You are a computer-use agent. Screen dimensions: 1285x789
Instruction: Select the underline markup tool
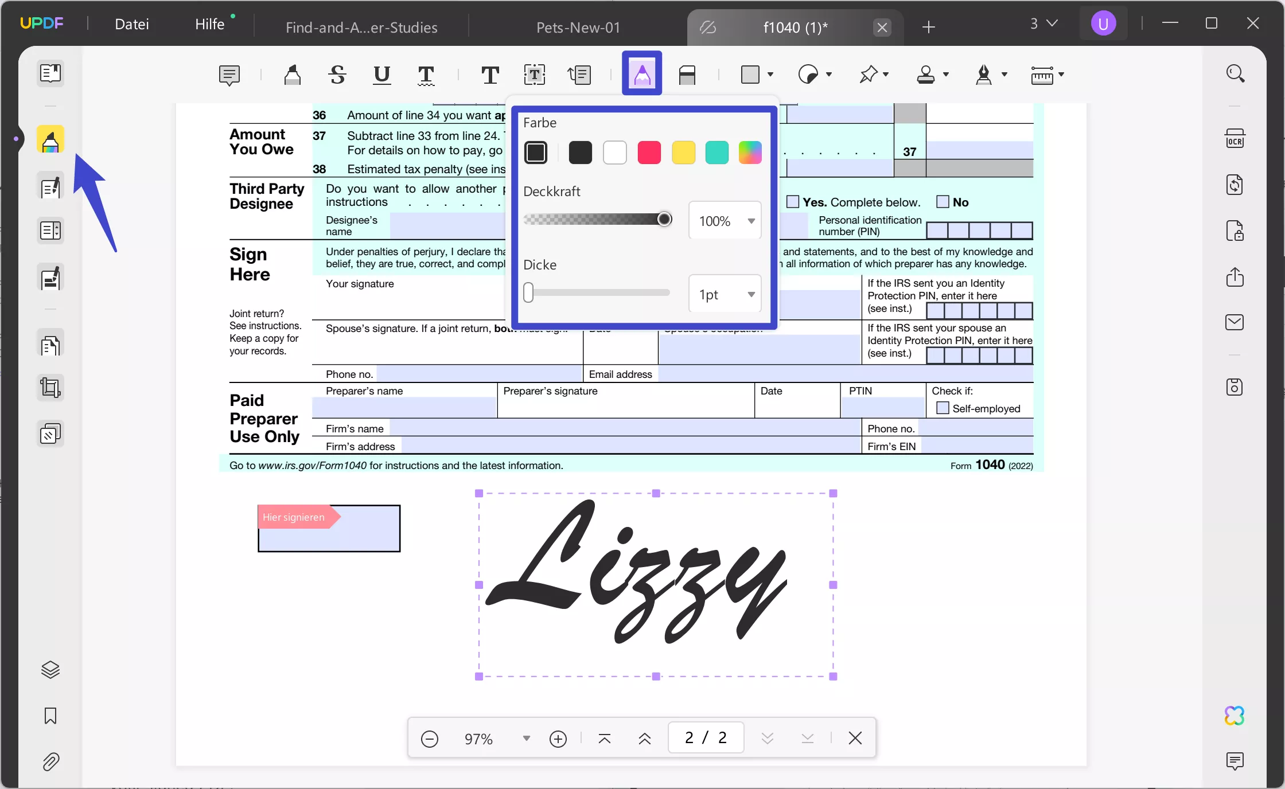[381, 75]
